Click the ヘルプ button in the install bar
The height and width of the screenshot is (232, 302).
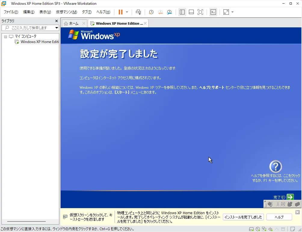[279, 217]
